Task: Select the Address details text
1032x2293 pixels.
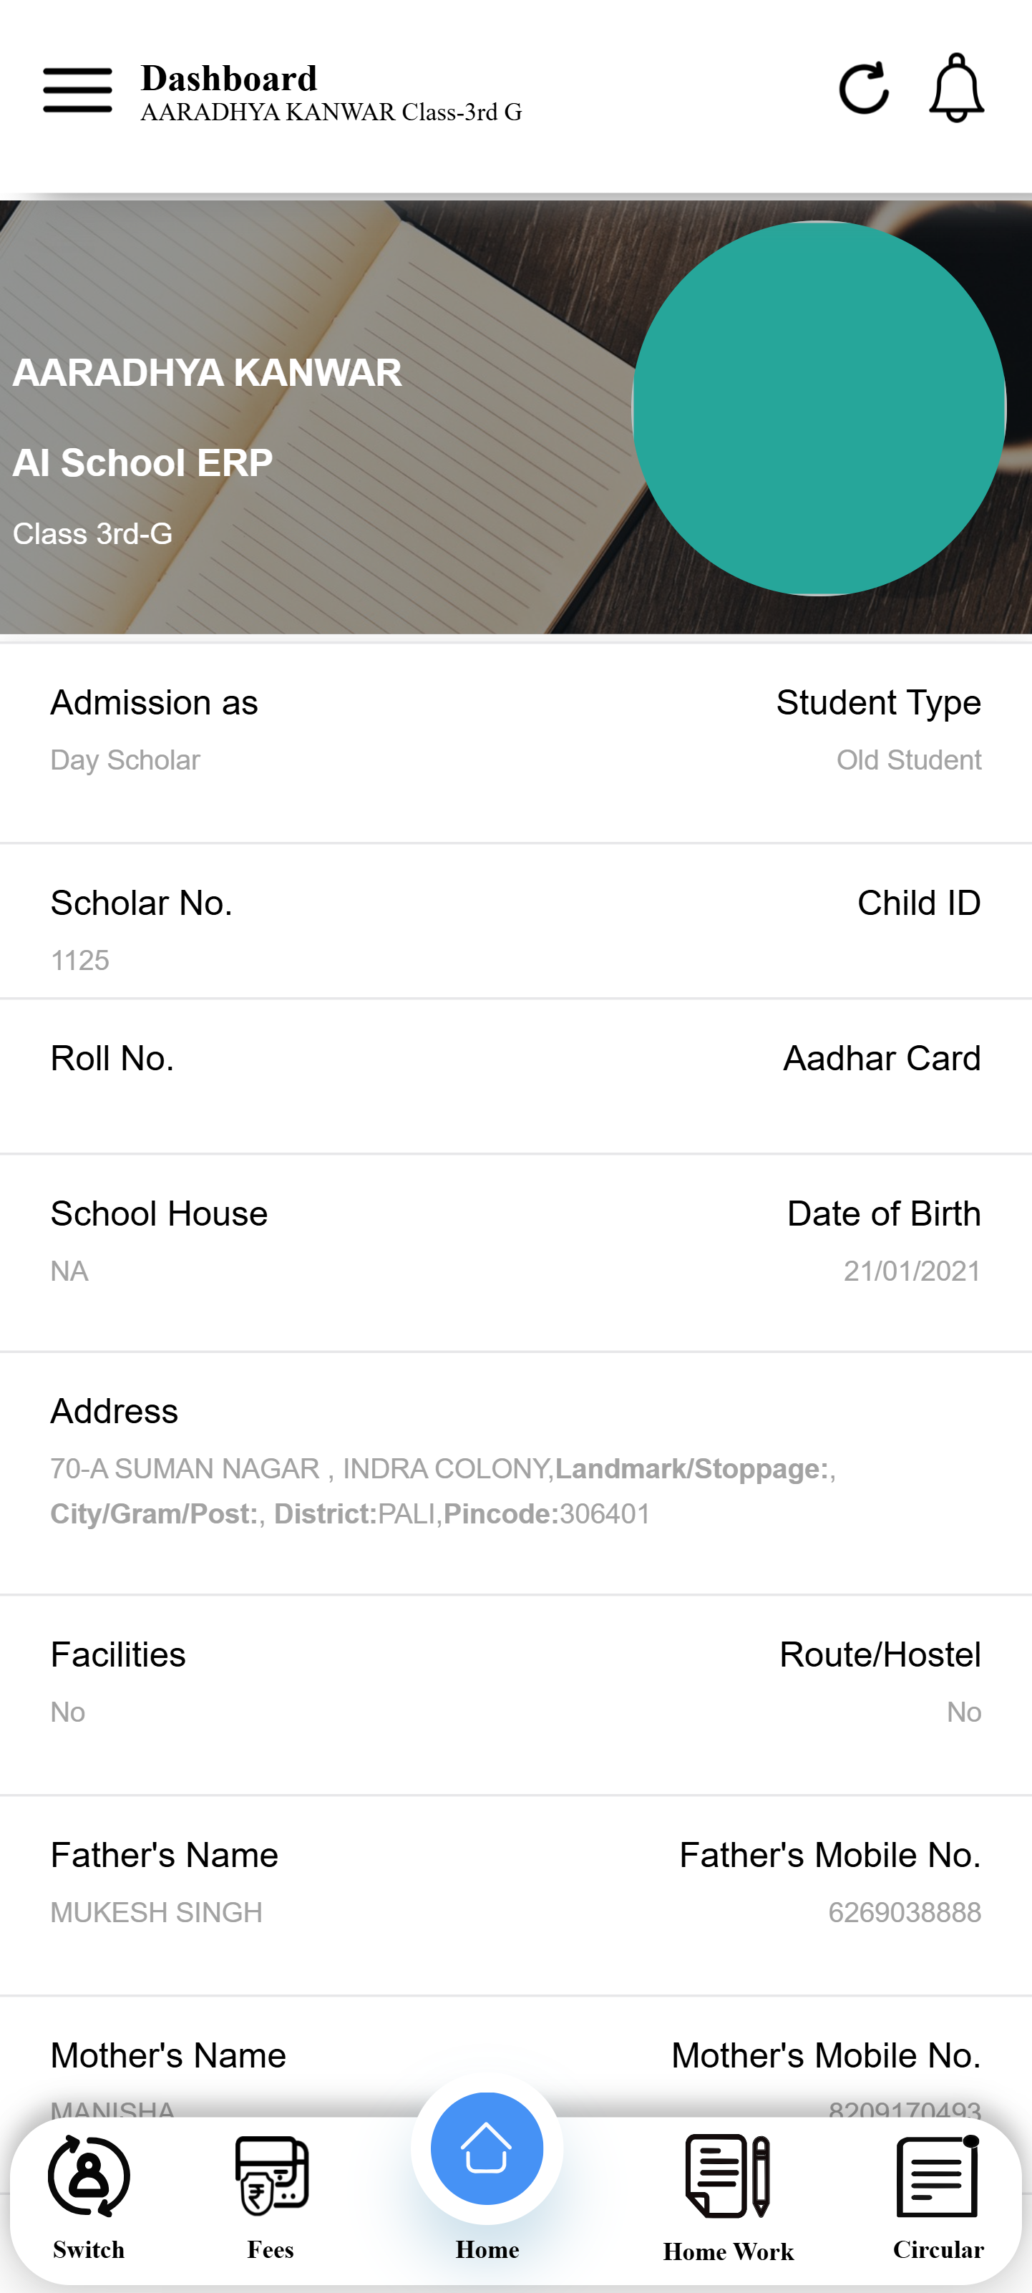Action: point(442,1491)
